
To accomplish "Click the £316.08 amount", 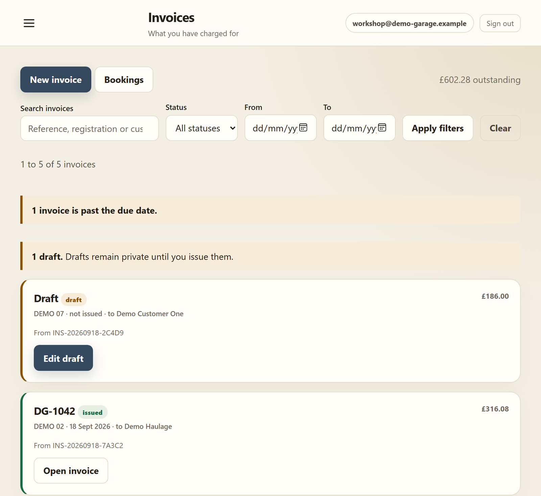I will [x=495, y=409].
